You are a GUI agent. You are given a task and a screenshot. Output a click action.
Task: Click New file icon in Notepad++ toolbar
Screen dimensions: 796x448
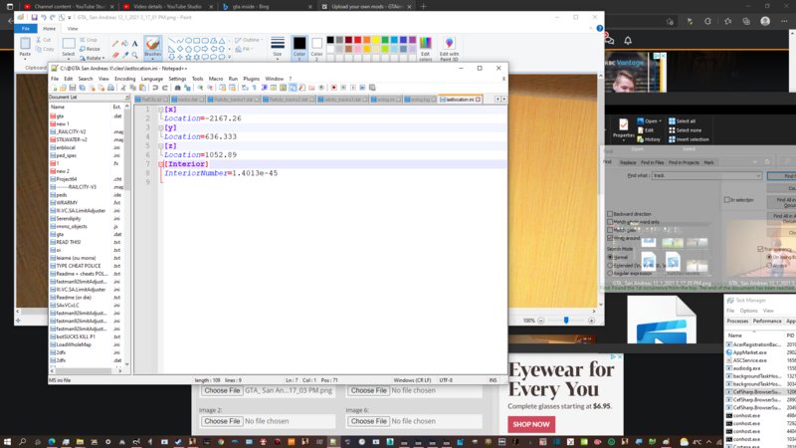[x=54, y=88]
